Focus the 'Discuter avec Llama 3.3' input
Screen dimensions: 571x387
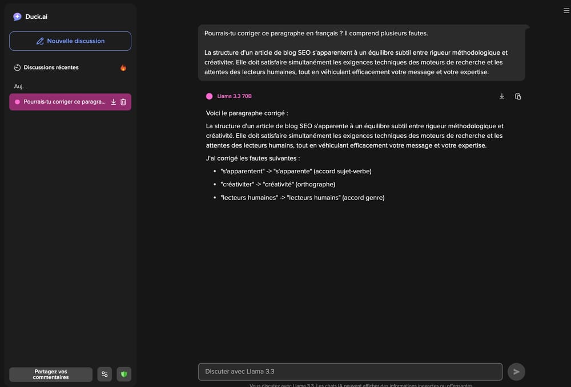[349, 372]
